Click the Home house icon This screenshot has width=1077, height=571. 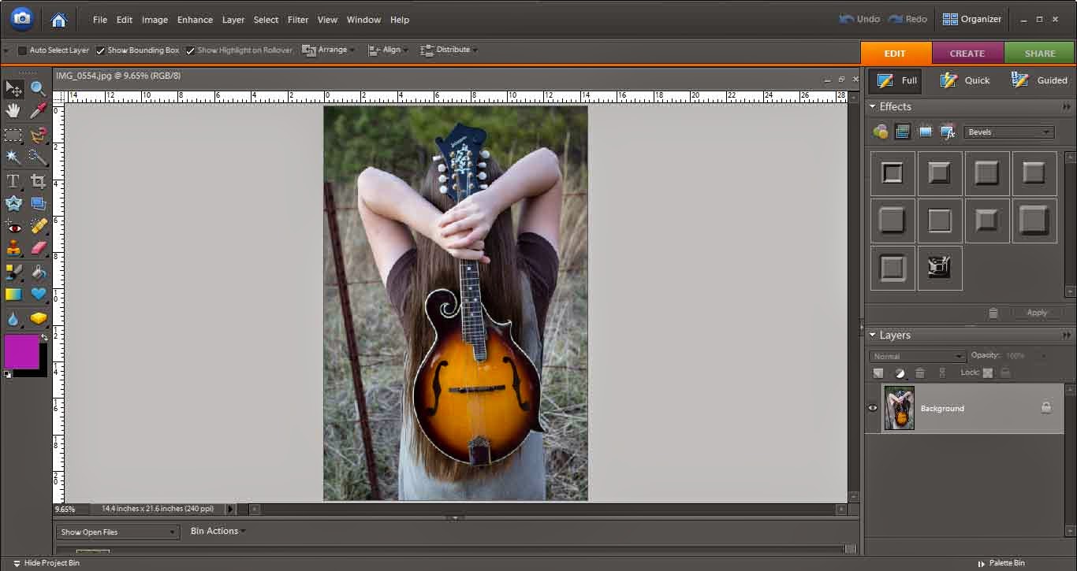coord(58,20)
